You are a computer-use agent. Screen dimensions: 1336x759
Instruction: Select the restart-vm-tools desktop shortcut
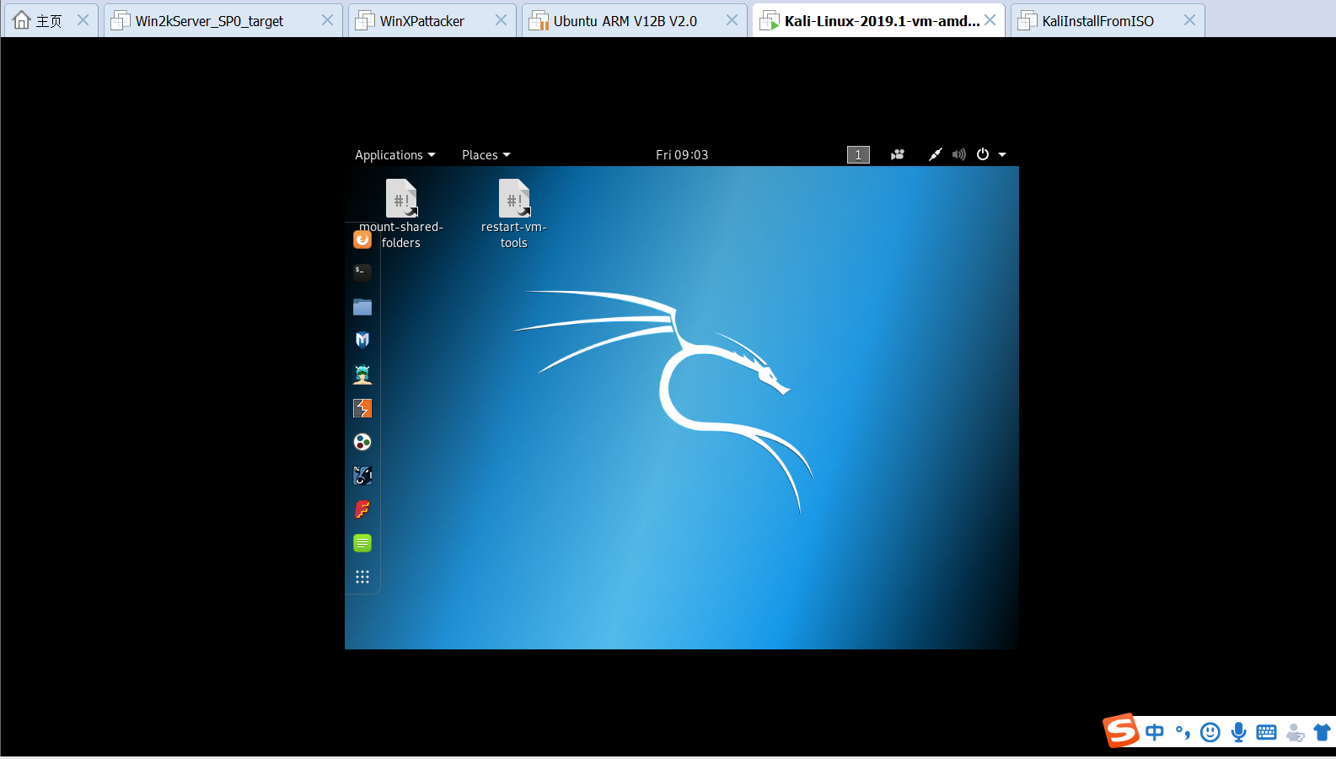pos(514,213)
